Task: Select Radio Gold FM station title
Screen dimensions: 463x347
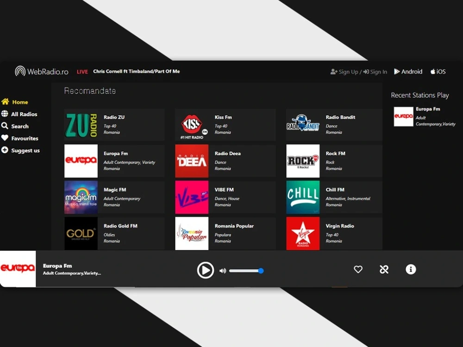Action: tap(120, 226)
